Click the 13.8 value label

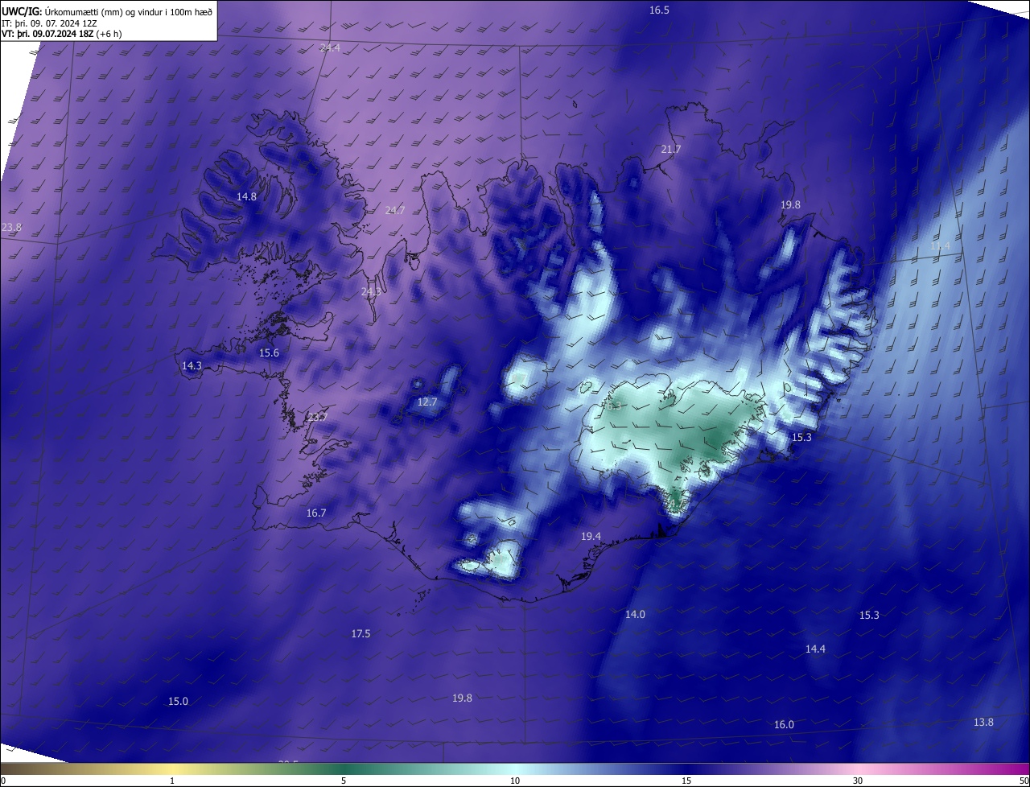point(984,723)
